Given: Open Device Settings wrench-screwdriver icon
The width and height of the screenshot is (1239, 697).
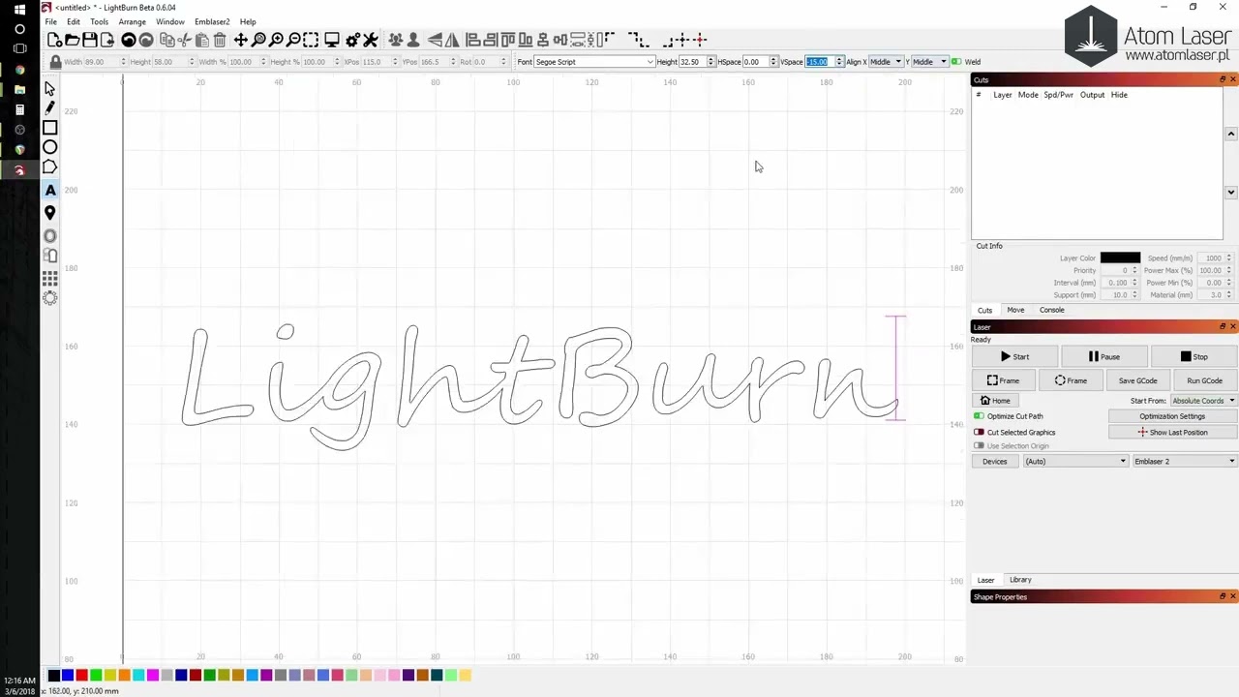Looking at the screenshot, I should pos(370,40).
